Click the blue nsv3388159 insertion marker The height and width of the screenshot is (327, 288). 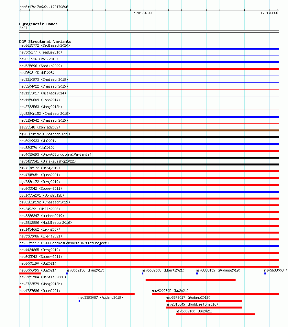[x=197, y=273]
